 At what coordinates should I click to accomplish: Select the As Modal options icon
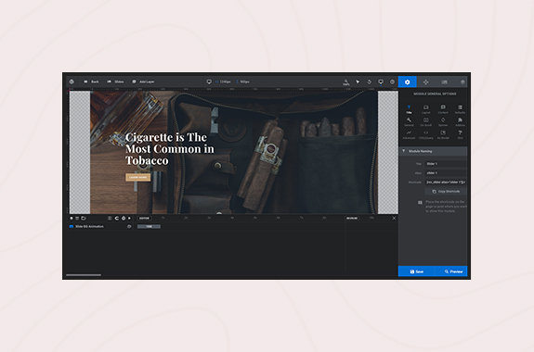point(443,135)
